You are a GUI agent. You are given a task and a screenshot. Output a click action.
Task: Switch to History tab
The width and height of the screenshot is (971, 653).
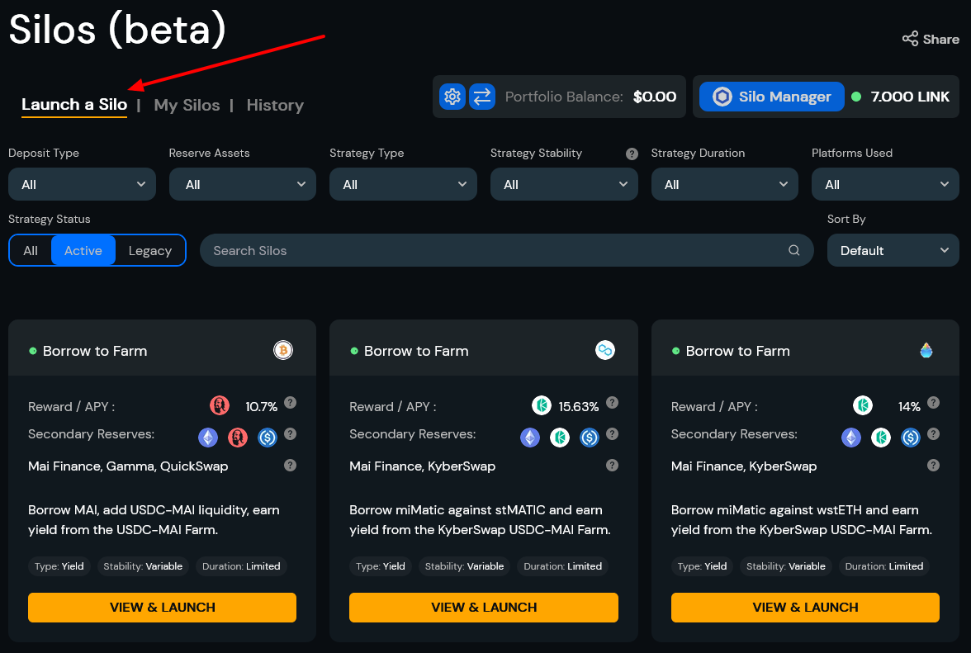(x=275, y=105)
